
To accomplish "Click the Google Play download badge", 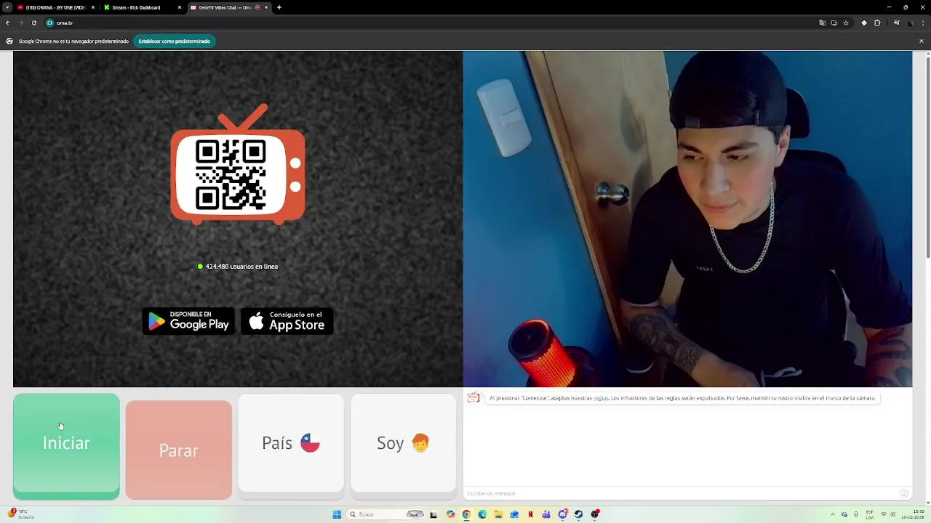I will (x=188, y=321).
